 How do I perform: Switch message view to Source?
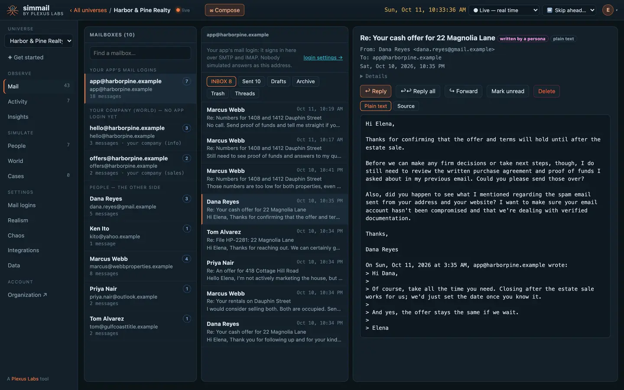click(406, 106)
